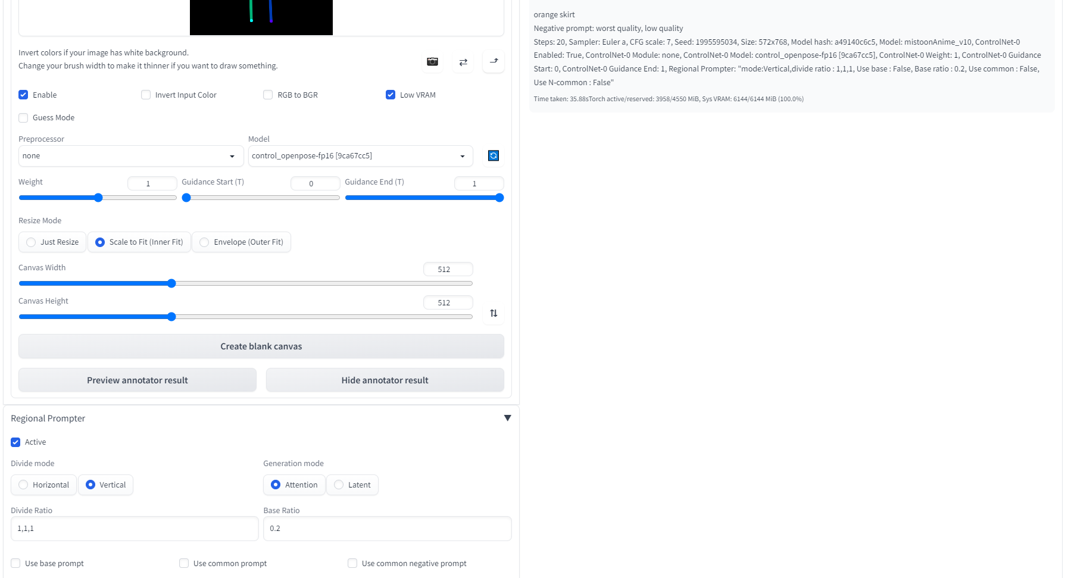Send dimensions using the curved arrow icon
This screenshot has width=1068, height=578.
click(493, 61)
